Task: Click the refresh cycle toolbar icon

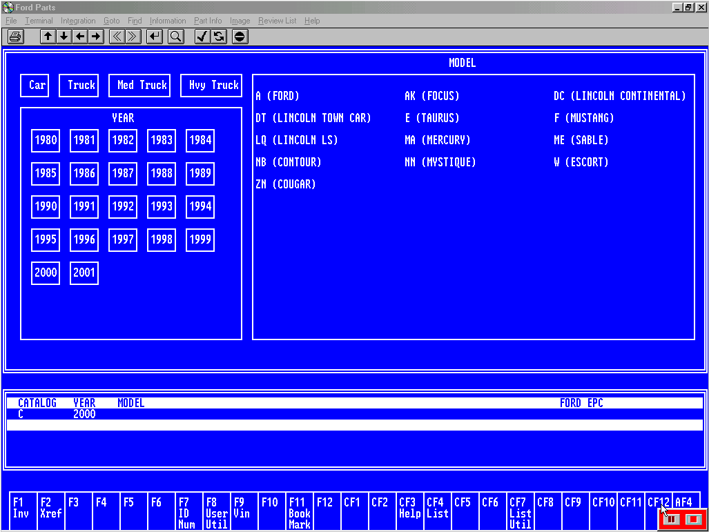Action: coord(219,37)
